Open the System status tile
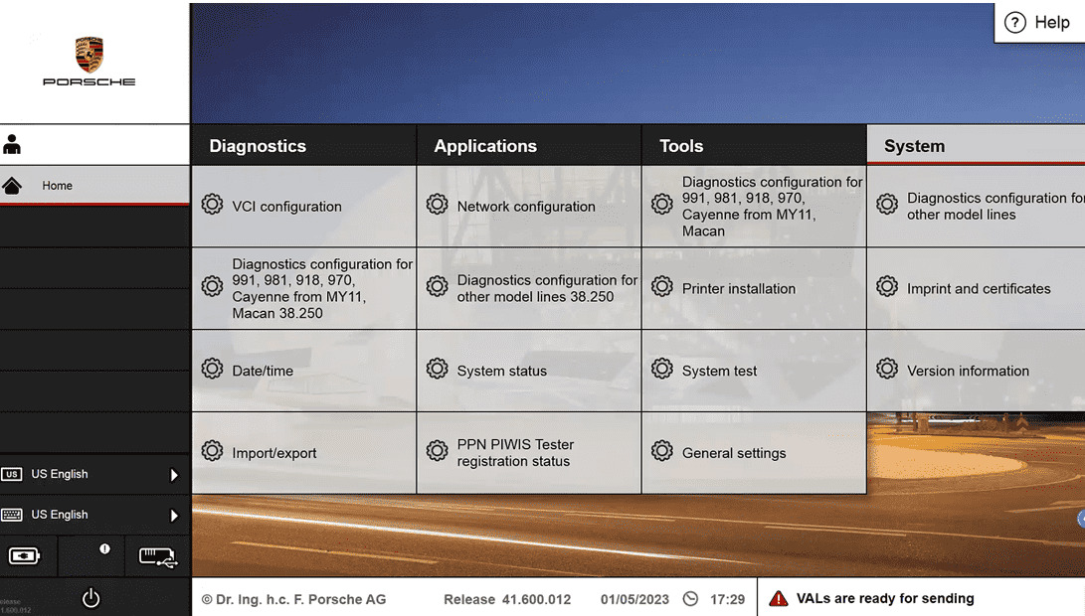Screen dimensions: 1085x616 pos(529,371)
